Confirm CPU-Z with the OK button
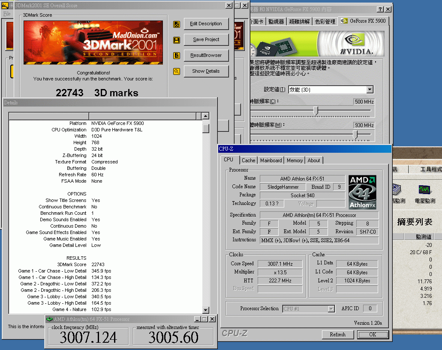 point(373,335)
